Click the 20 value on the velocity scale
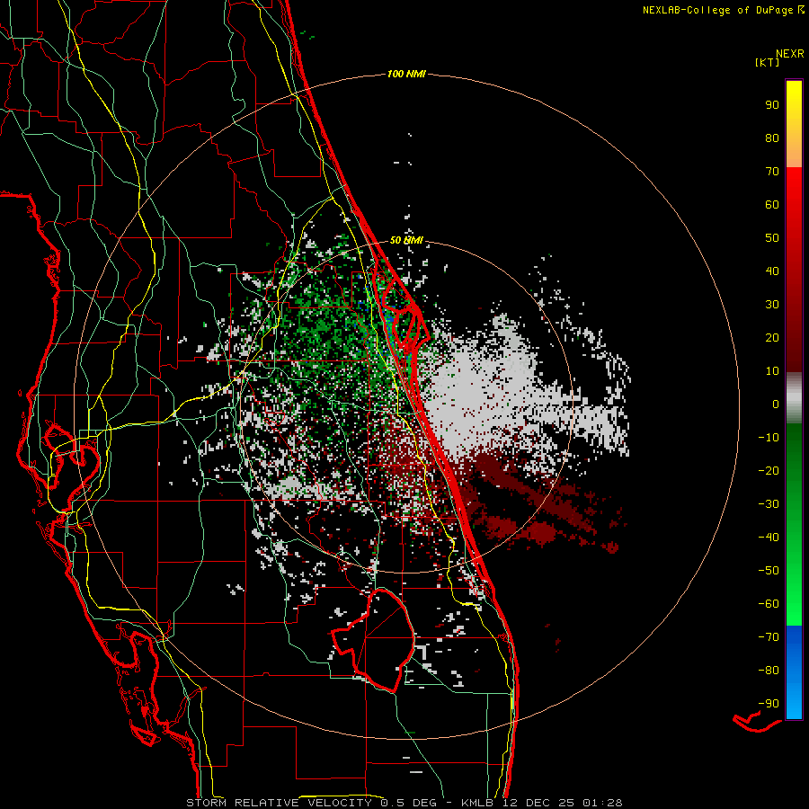The height and width of the screenshot is (809, 809). tap(772, 338)
